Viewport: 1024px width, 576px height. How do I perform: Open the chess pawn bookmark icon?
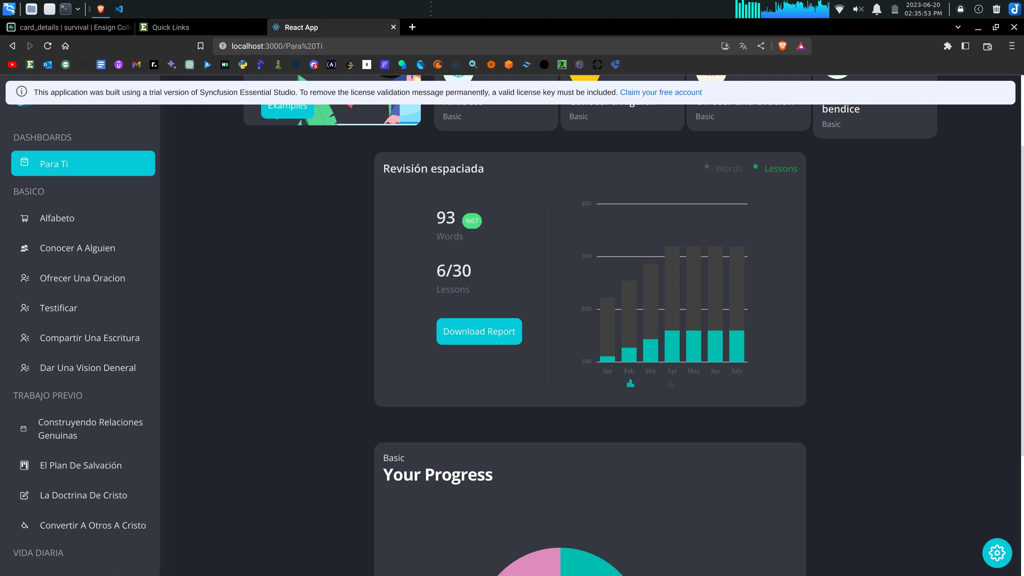[x=278, y=64]
